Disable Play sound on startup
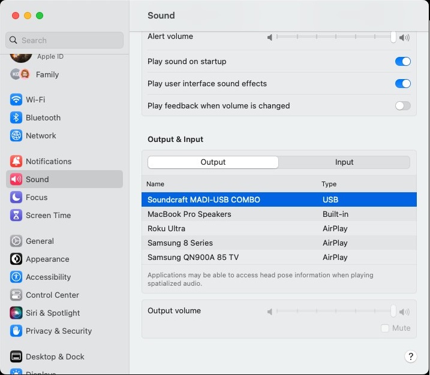 point(402,62)
